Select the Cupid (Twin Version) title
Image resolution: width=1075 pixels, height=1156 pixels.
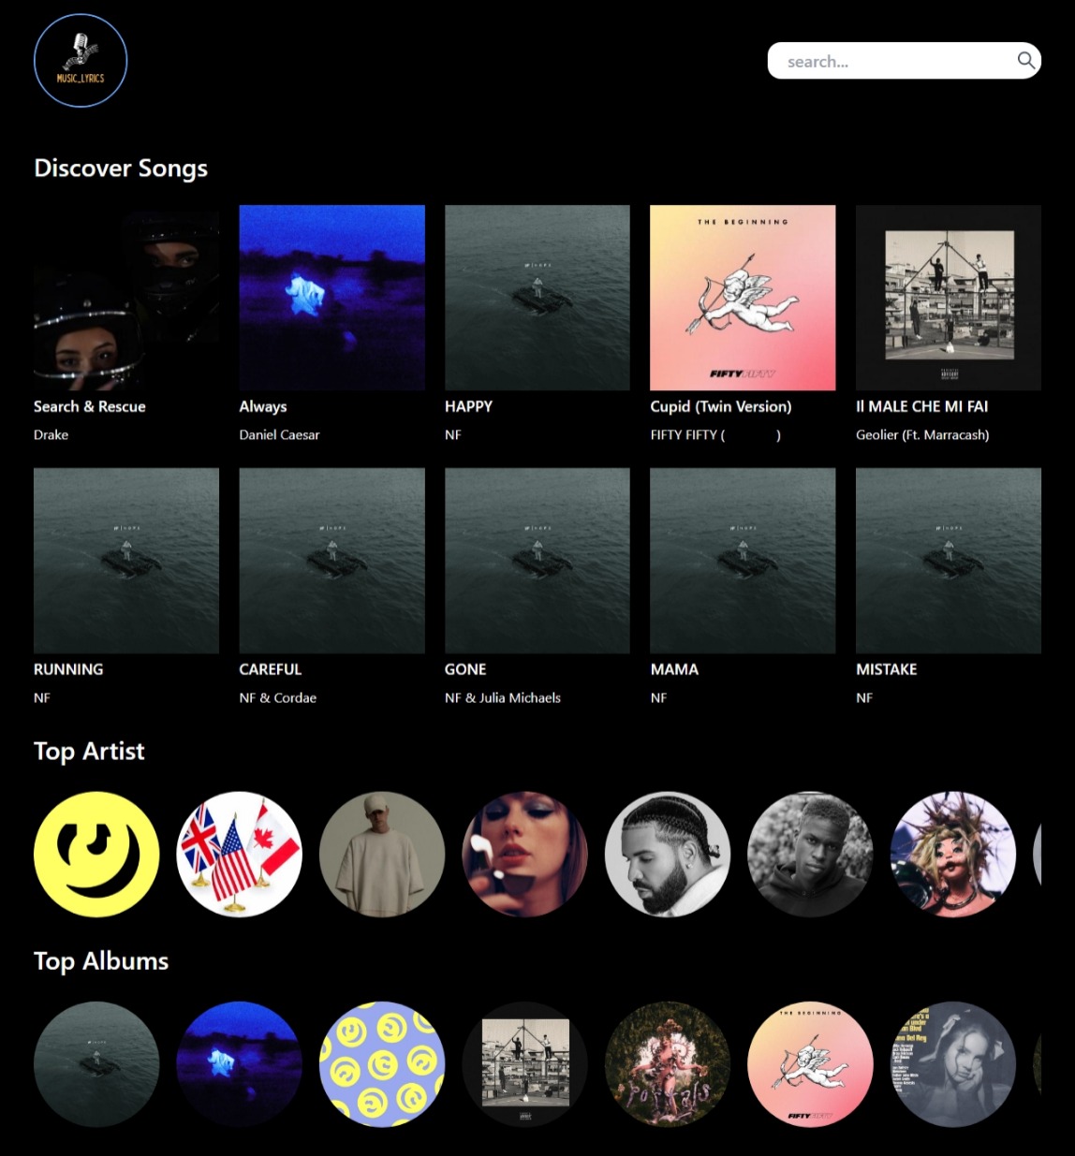721,406
